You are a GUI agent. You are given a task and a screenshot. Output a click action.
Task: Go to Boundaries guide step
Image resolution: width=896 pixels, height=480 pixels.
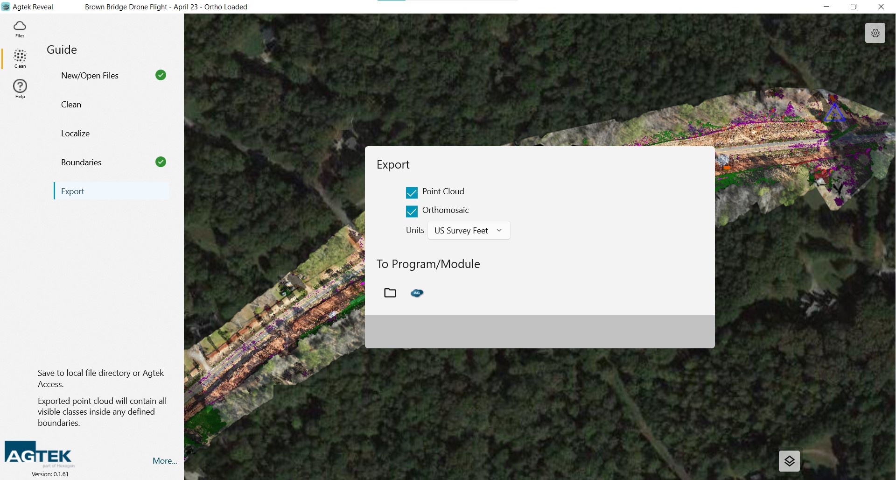pos(81,162)
